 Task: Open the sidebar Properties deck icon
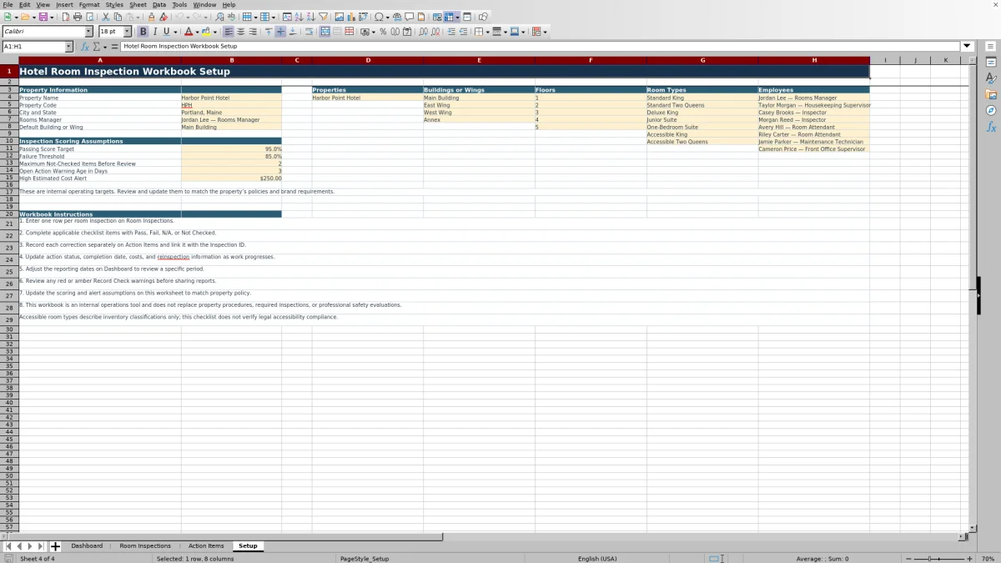[991, 62]
